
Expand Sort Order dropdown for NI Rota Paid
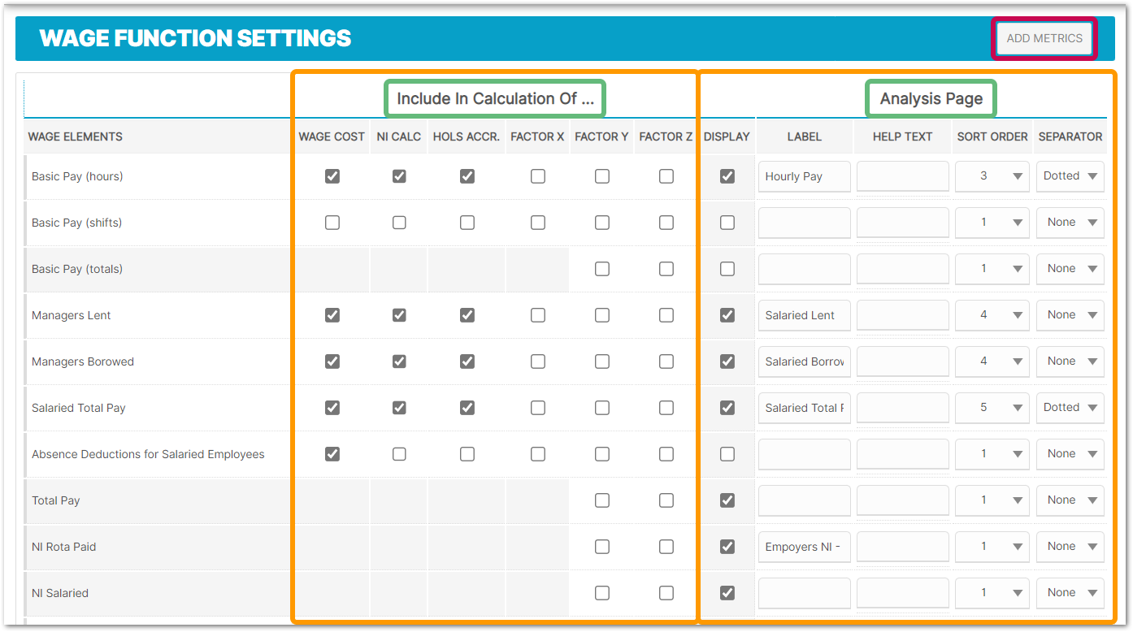pos(992,547)
